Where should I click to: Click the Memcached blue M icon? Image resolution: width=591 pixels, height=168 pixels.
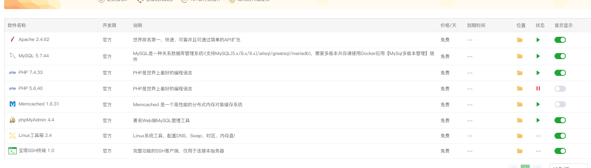pos(13,104)
